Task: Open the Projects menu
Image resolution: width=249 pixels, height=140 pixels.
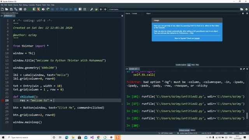Action: click(x=39, y=5)
